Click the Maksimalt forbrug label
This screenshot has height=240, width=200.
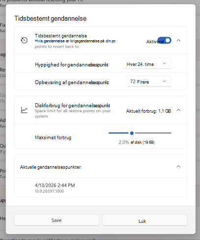(x=53, y=137)
